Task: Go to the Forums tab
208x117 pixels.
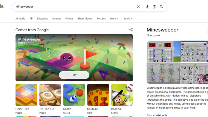Action: coord(101,18)
